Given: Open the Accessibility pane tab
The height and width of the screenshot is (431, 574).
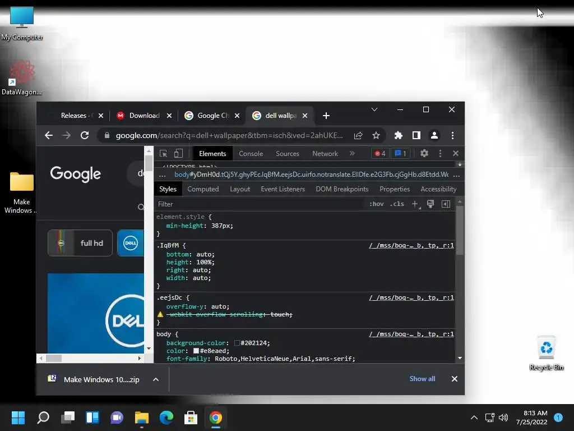Looking at the screenshot, I should [438, 189].
